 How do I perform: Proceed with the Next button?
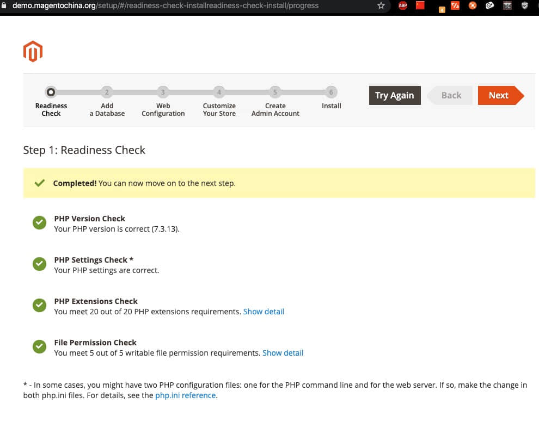coord(500,96)
